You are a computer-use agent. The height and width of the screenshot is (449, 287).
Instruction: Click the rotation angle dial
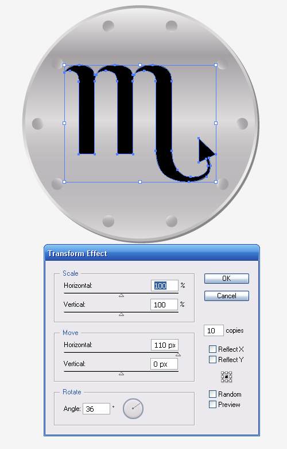coord(133,409)
